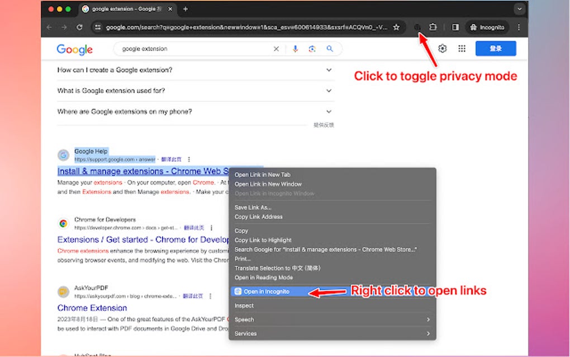Reload the page with refresh icon
This screenshot has height=357, width=570.
point(79,27)
